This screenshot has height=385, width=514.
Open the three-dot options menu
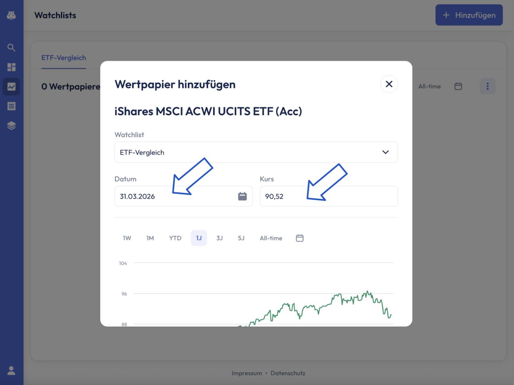point(487,86)
